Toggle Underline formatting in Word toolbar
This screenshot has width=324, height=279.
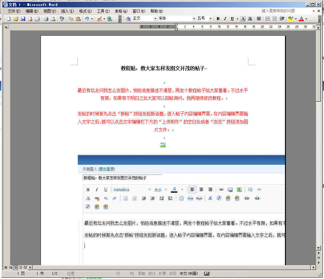point(232,19)
